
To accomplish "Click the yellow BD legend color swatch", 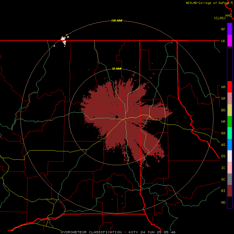I will pyautogui.click(x=230, y=110).
